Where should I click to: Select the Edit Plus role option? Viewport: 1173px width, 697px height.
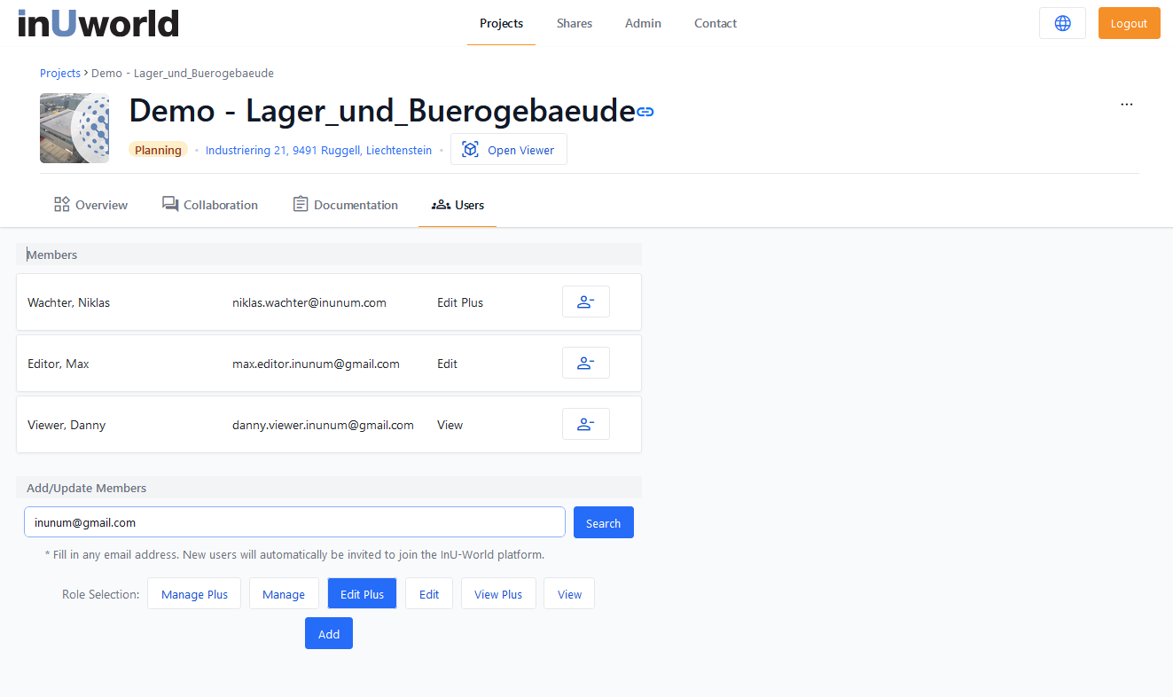point(362,594)
